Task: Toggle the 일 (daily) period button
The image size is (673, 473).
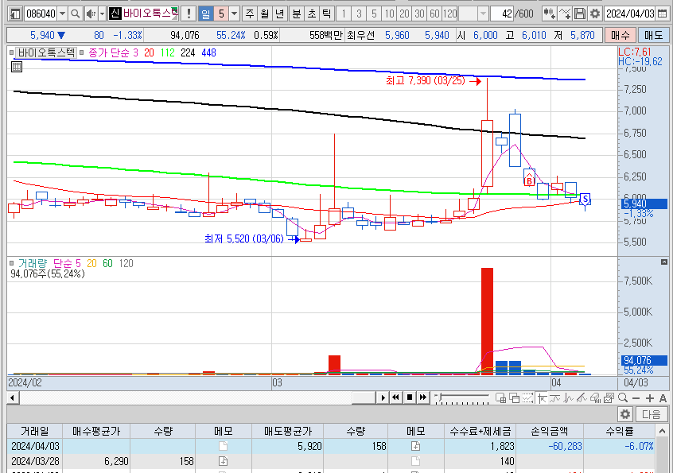Action: point(205,14)
